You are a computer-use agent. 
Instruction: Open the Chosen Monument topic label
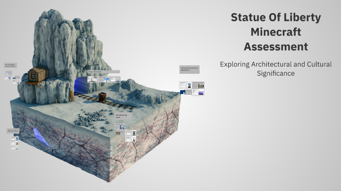coord(104,72)
